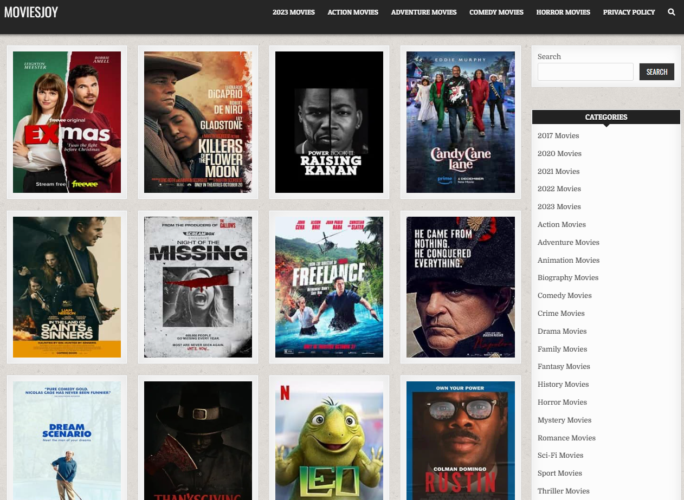Go to Horror Movies in top navigation
The image size is (684, 500).
[563, 12]
